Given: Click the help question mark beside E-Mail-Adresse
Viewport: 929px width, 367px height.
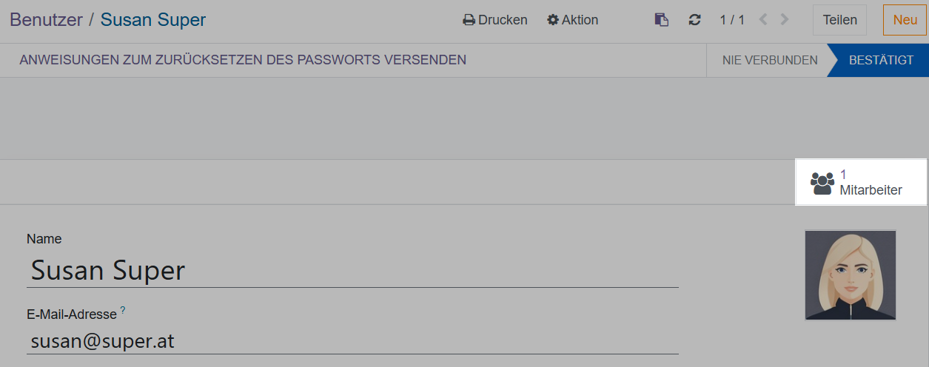Looking at the screenshot, I should pyautogui.click(x=123, y=311).
